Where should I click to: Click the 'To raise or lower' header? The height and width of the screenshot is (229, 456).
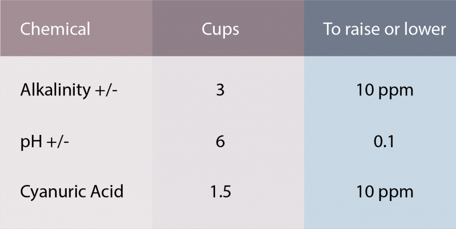pyautogui.click(x=384, y=29)
